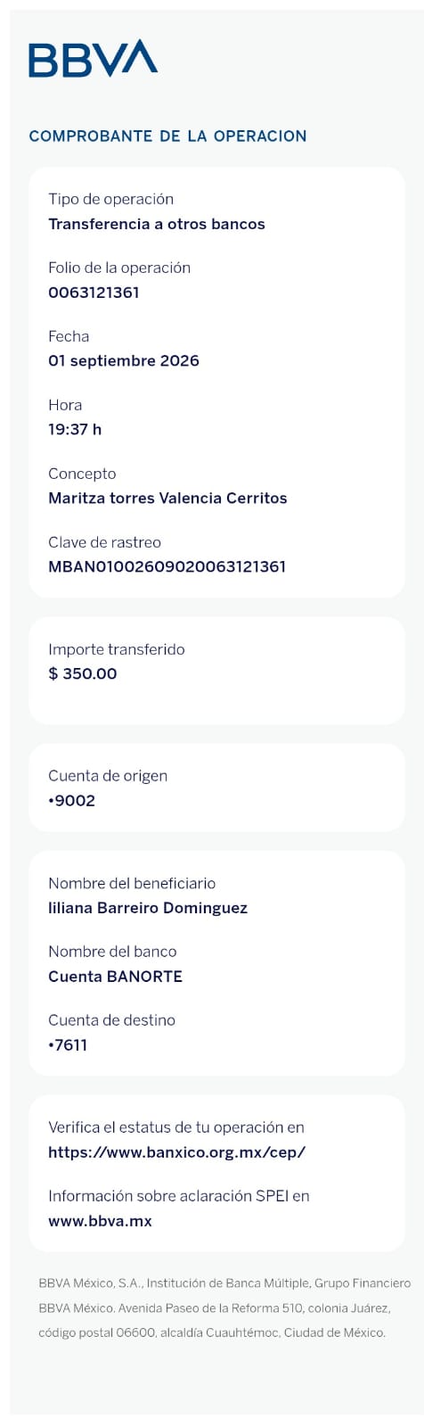Open the www.bbva.mx link
The width and height of the screenshot is (424, 1427).
[x=100, y=1221]
